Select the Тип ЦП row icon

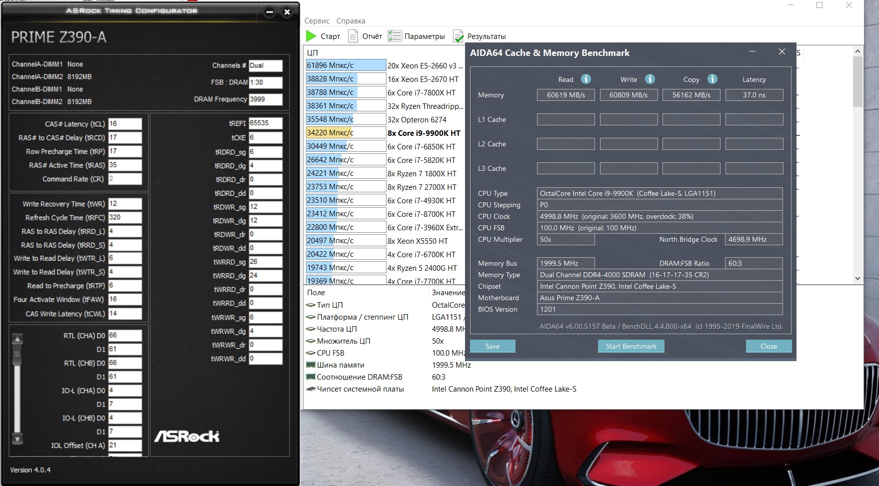pyautogui.click(x=310, y=305)
